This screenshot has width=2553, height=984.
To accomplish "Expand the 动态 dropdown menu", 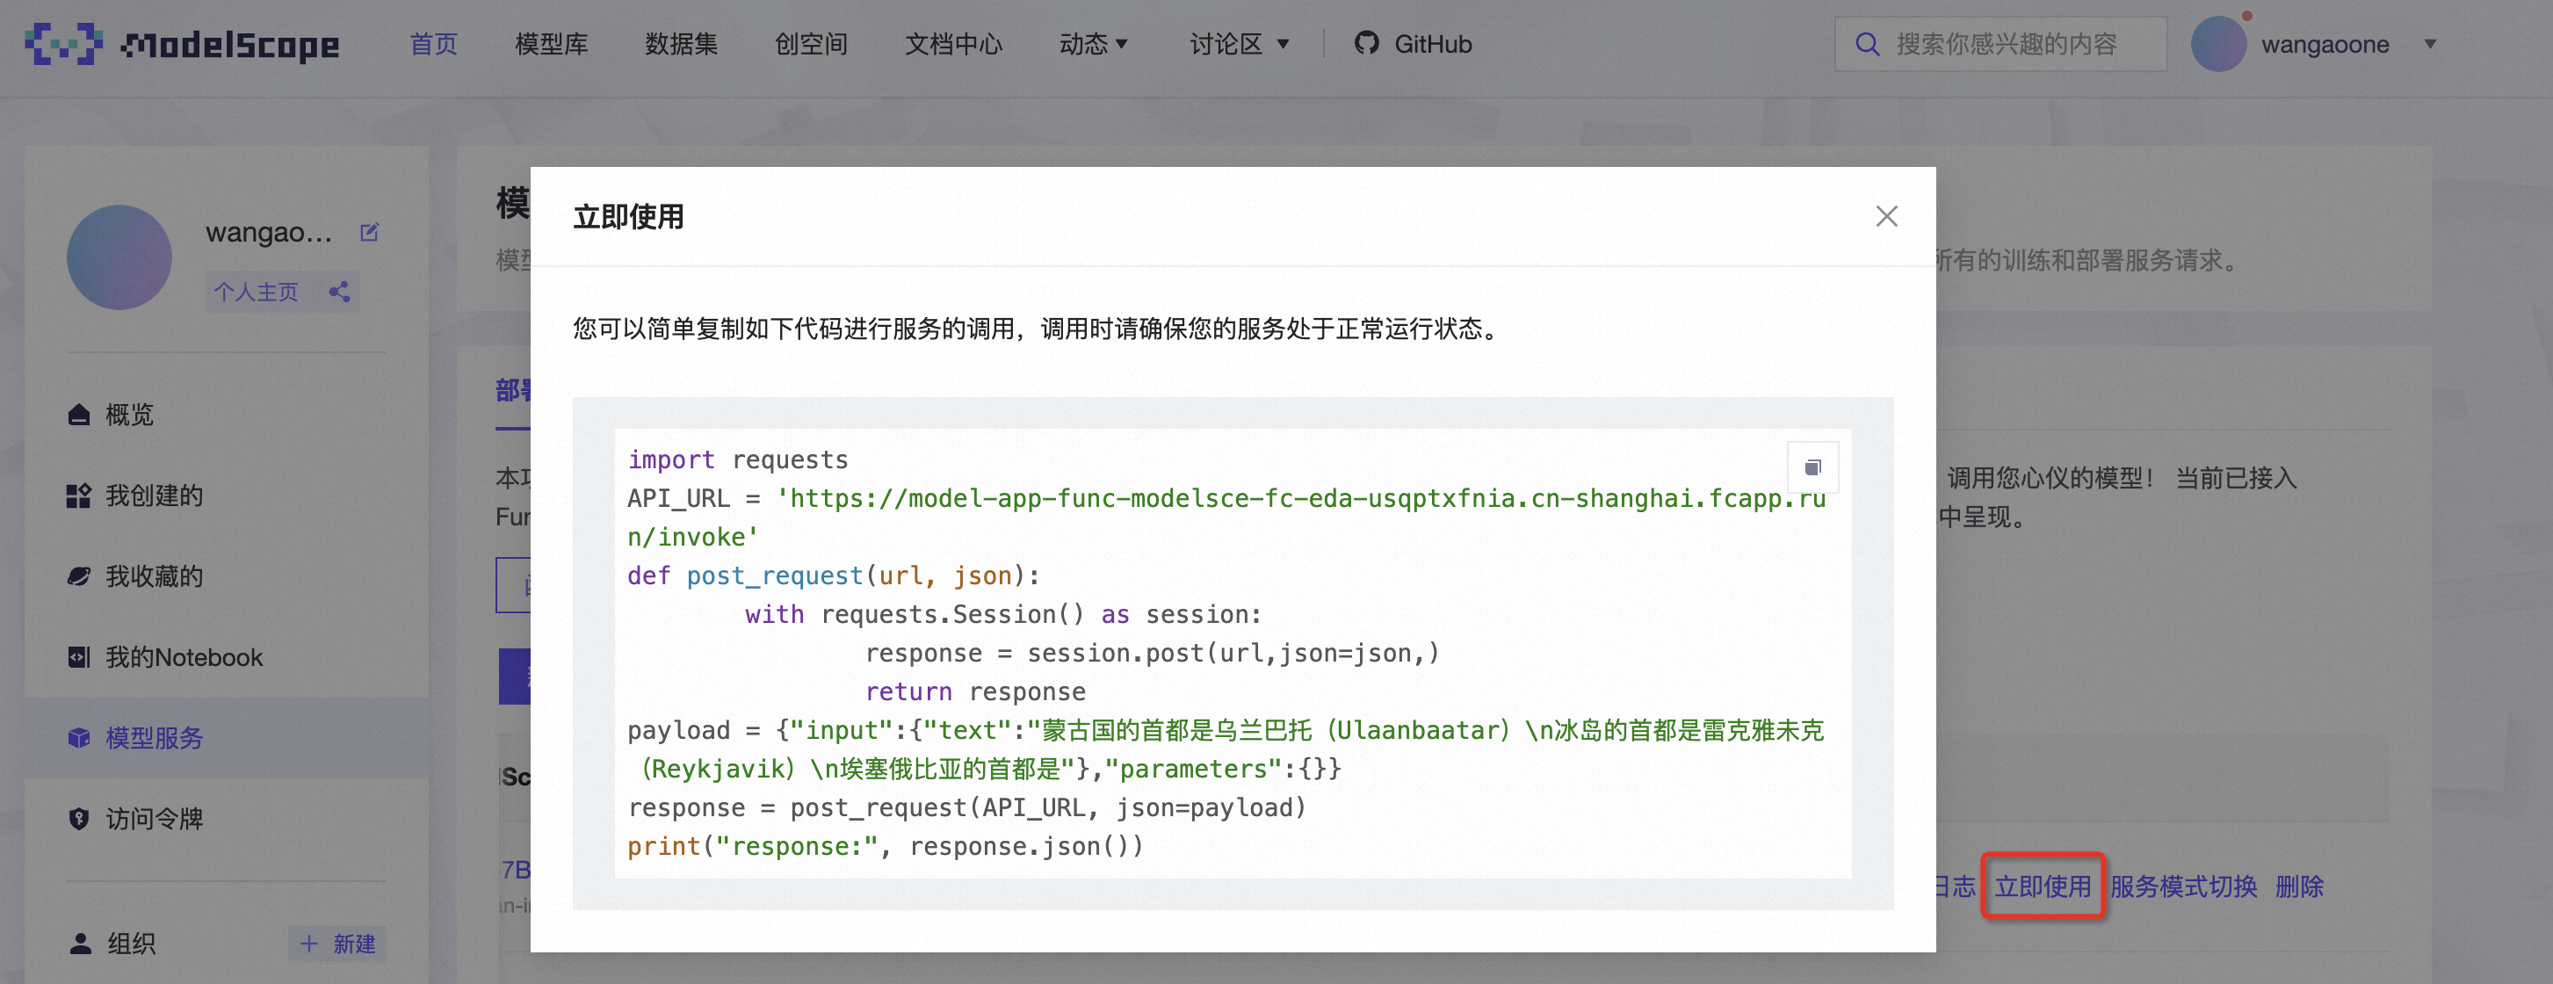I will 1093,44.
